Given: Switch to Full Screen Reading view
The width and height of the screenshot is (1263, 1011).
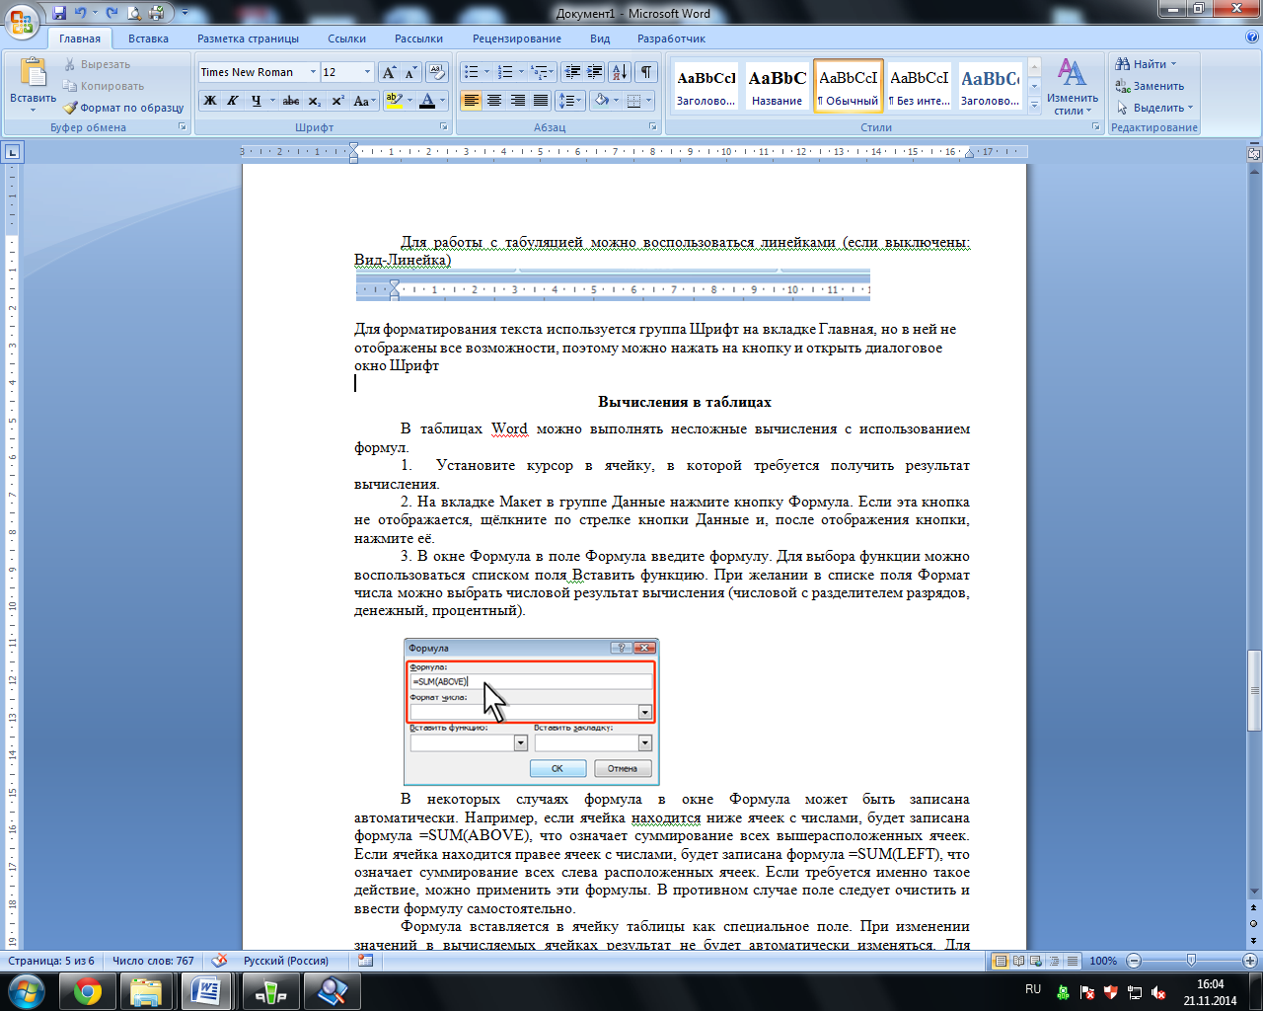Looking at the screenshot, I should 1018,961.
